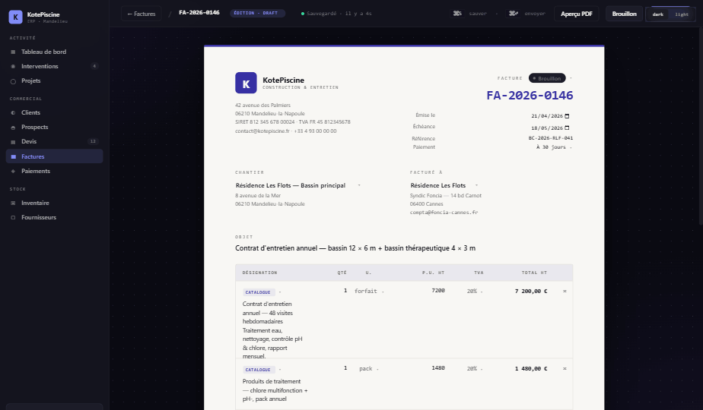Screen dimensions: 703x410
Task: Switch theme to dark
Action: point(657,14)
